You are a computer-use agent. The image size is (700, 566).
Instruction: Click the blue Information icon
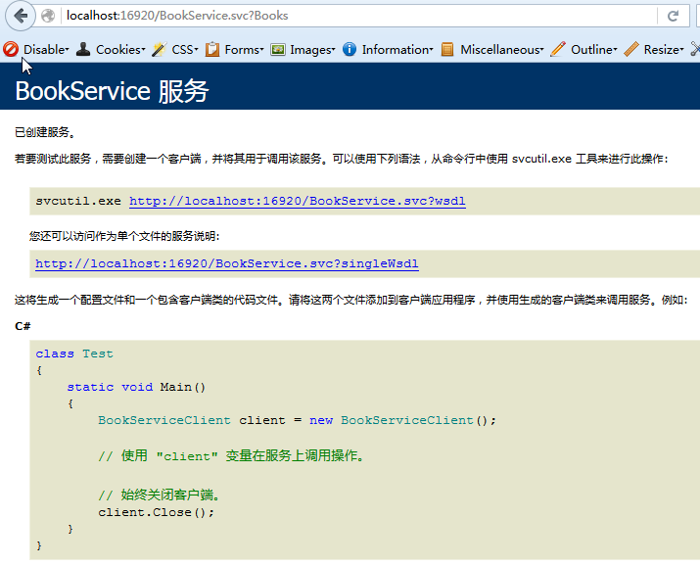point(350,49)
